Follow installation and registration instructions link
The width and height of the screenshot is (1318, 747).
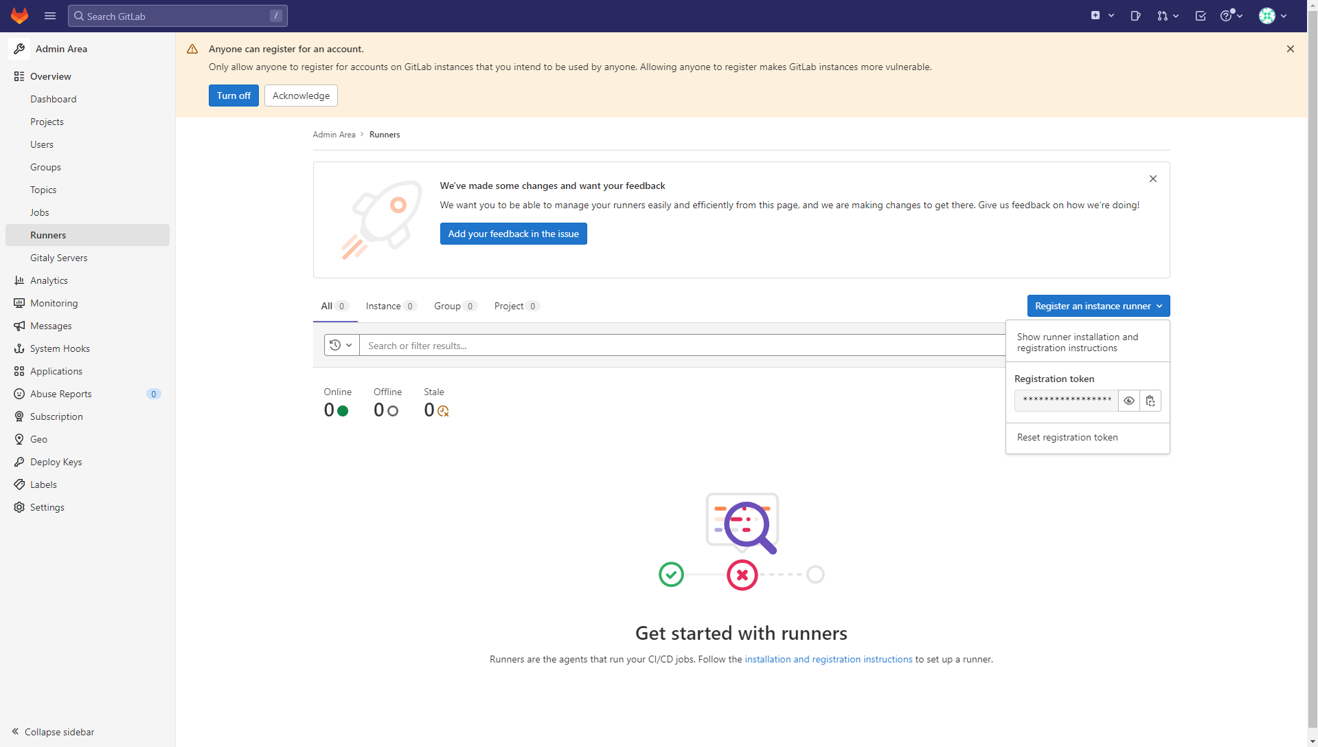pyautogui.click(x=828, y=659)
